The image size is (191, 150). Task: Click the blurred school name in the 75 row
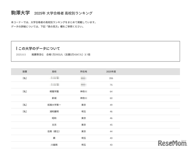[x=55, y=84]
